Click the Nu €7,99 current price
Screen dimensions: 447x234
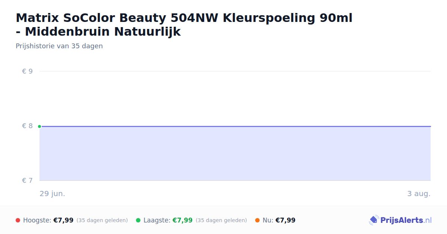pos(285,220)
